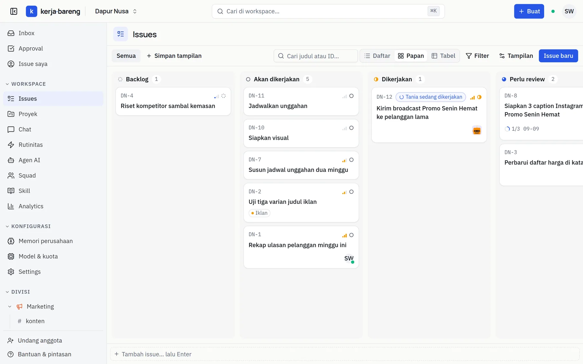Open Memori perusahaan settings

click(x=53, y=241)
